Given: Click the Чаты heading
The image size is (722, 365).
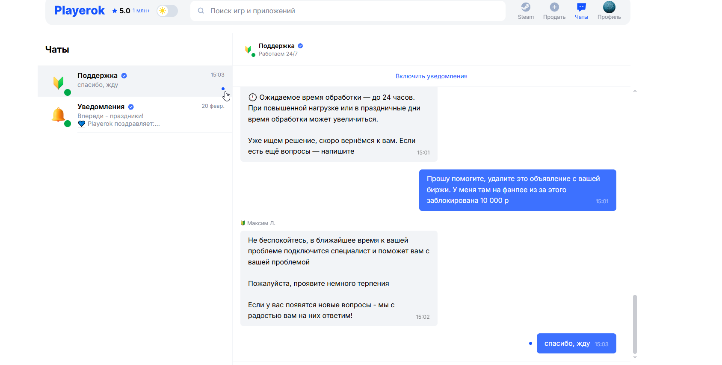Looking at the screenshot, I should 57,50.
